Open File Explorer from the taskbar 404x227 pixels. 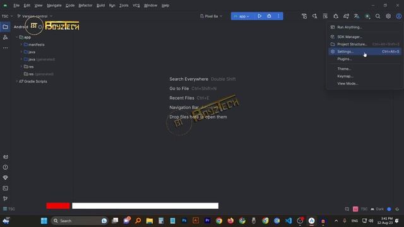[150, 221]
